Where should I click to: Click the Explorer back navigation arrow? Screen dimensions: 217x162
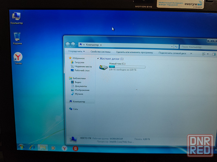(68, 45)
